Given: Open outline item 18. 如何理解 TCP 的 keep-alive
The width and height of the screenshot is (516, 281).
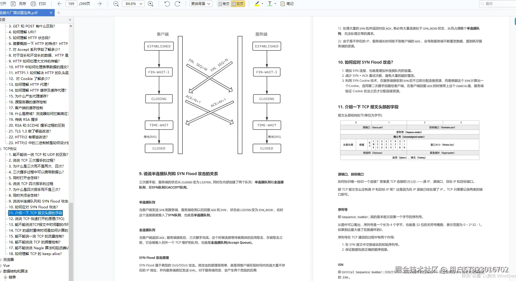Looking at the screenshot, I should click(35, 254).
